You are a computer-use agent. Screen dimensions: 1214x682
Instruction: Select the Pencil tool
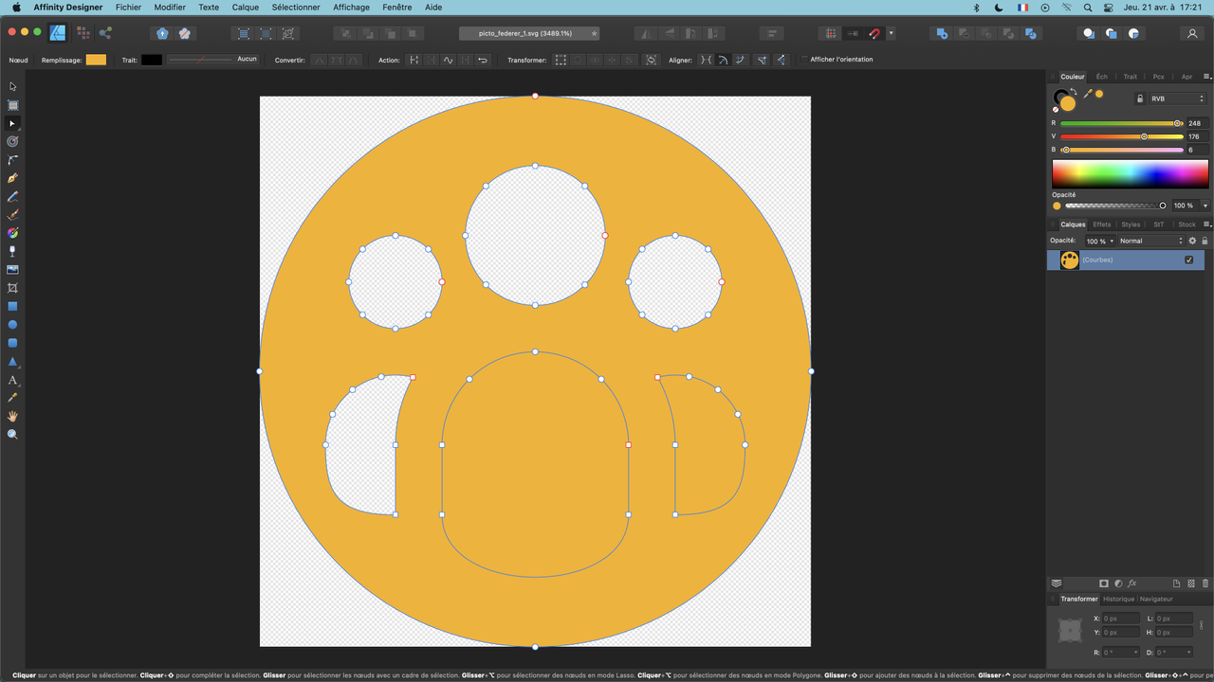(12, 196)
